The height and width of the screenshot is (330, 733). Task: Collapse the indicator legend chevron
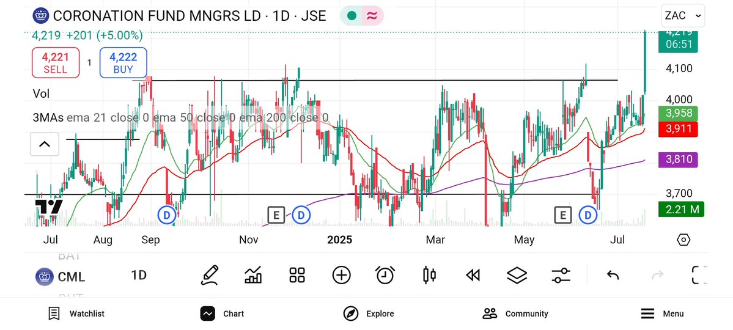45,144
